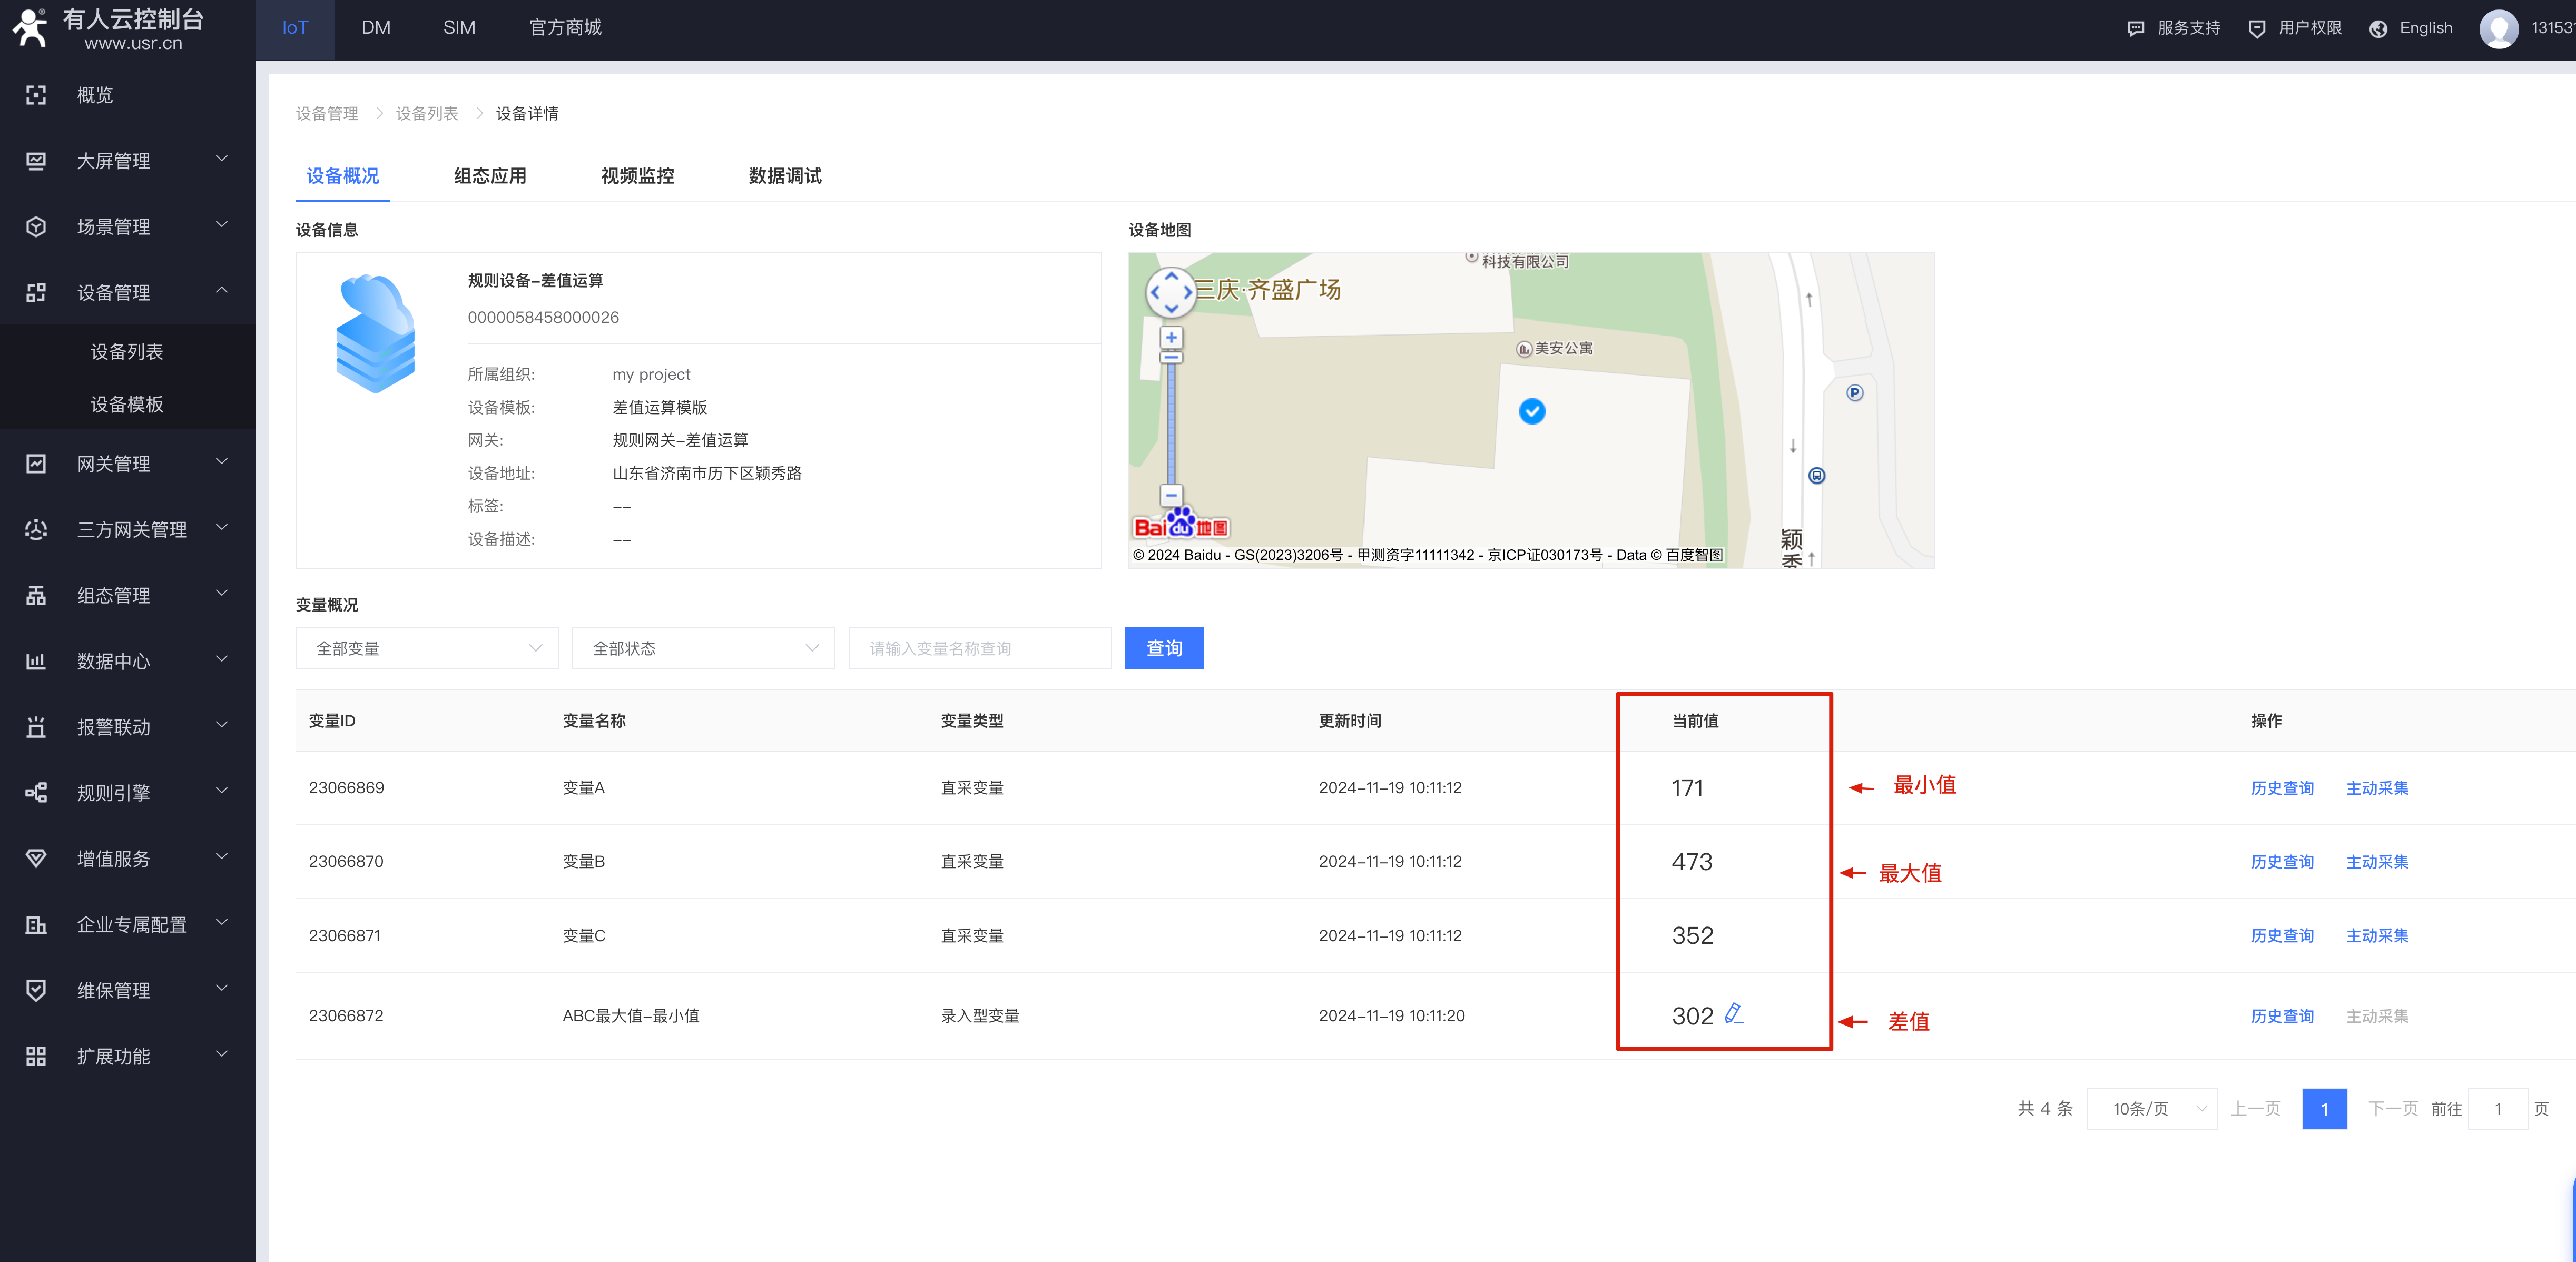Click the 三方网关管理 icon
This screenshot has width=2576, height=1262.
36,530
